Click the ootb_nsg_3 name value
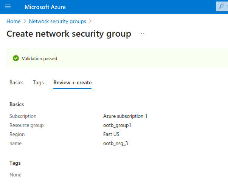Viewport: 228px width, 184px height. (116, 143)
